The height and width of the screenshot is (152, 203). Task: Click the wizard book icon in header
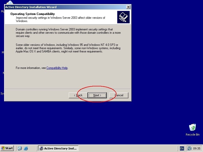point(123,17)
